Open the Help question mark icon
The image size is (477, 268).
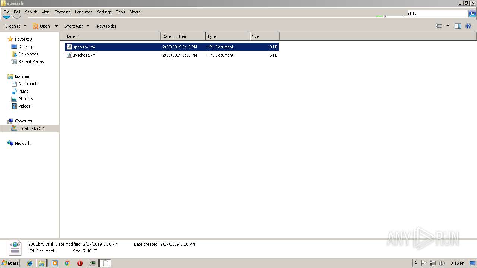(468, 26)
